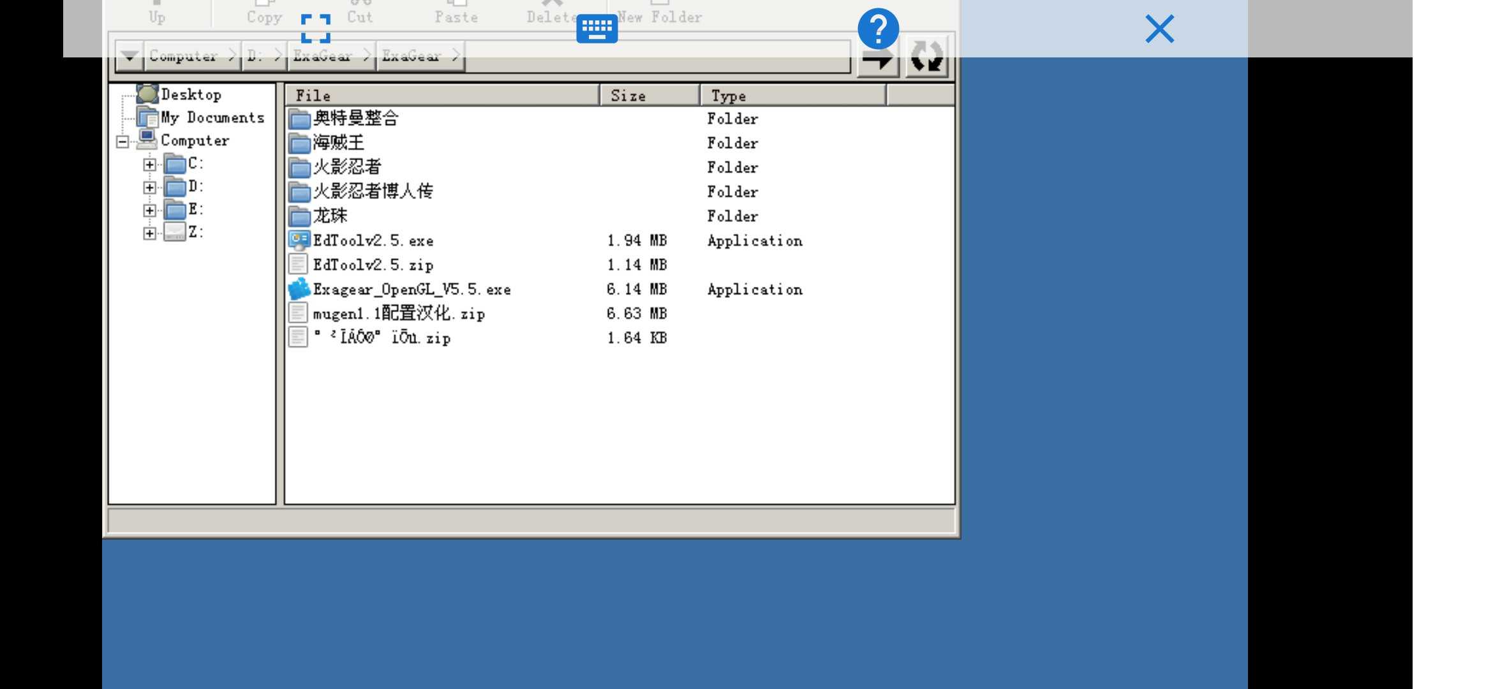Click the New Folder toolbar button
The image size is (1493, 689).
tap(660, 14)
